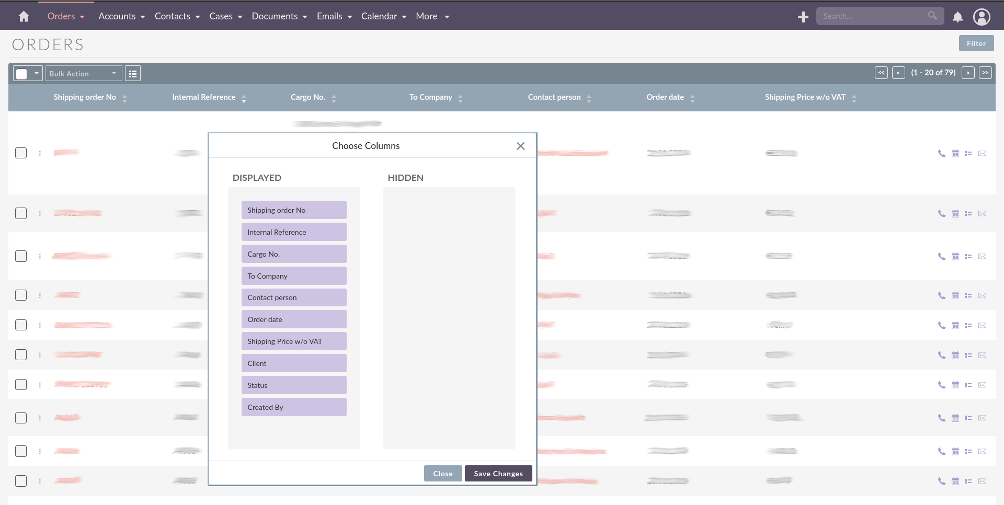Image resolution: width=1004 pixels, height=505 pixels.
Task: Tick the checkbox on the first order row
Action: click(x=21, y=153)
